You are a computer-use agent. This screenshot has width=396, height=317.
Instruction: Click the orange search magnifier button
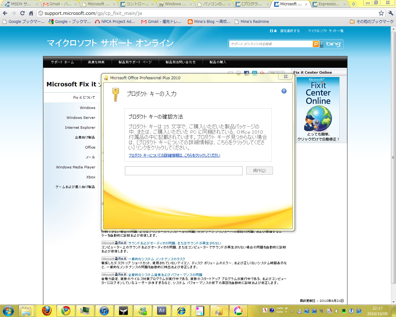[x=316, y=44]
